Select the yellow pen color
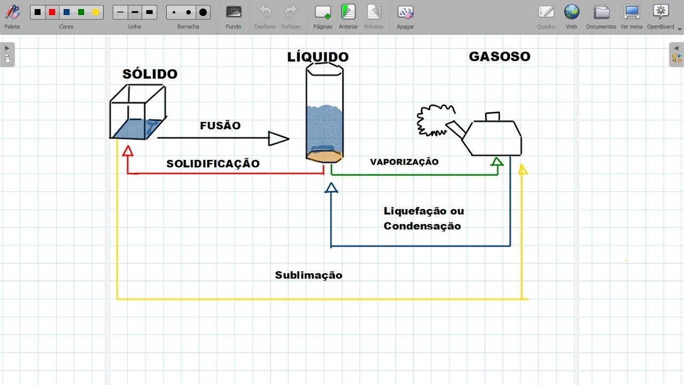This screenshot has width=684, height=385. click(96, 12)
